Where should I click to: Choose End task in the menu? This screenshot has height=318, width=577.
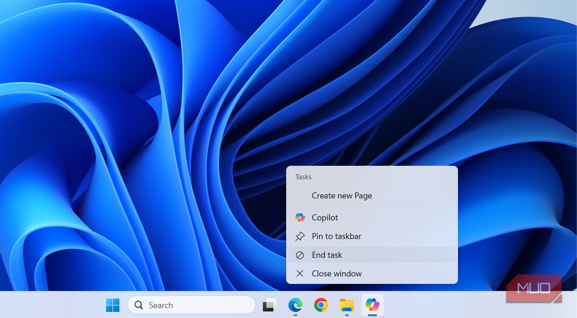click(x=372, y=255)
